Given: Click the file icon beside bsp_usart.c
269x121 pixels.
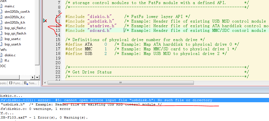Looking at the screenshot, I should pyautogui.click(x=1, y=39).
